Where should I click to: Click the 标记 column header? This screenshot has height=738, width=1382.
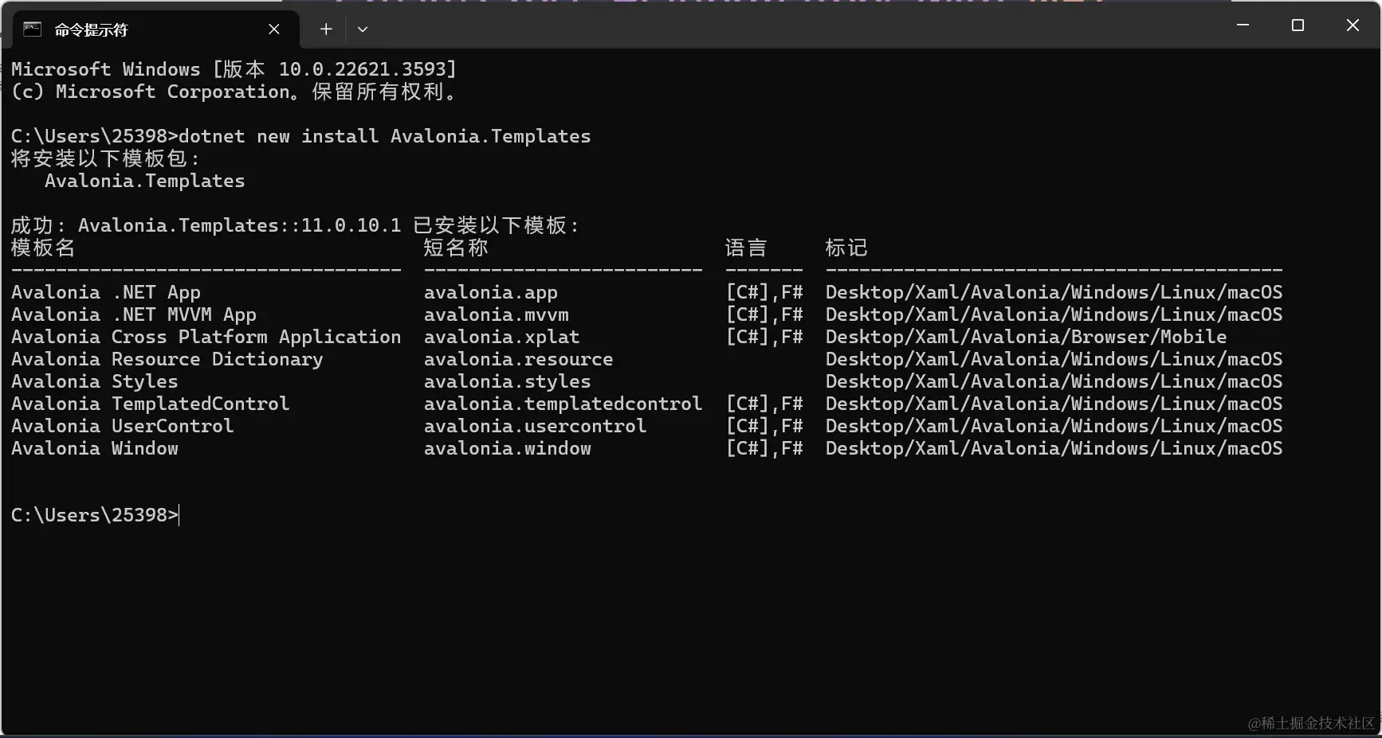click(x=846, y=248)
